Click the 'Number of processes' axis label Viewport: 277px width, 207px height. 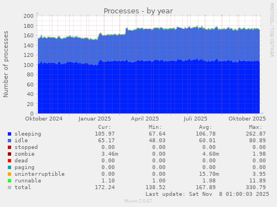pyautogui.click(x=6, y=64)
